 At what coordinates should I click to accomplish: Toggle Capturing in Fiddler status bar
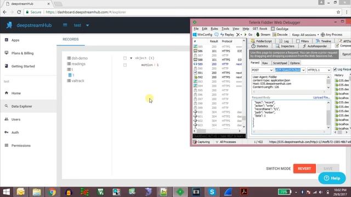(x=201, y=142)
